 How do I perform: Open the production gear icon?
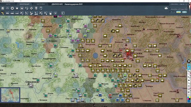pos(12,8)
